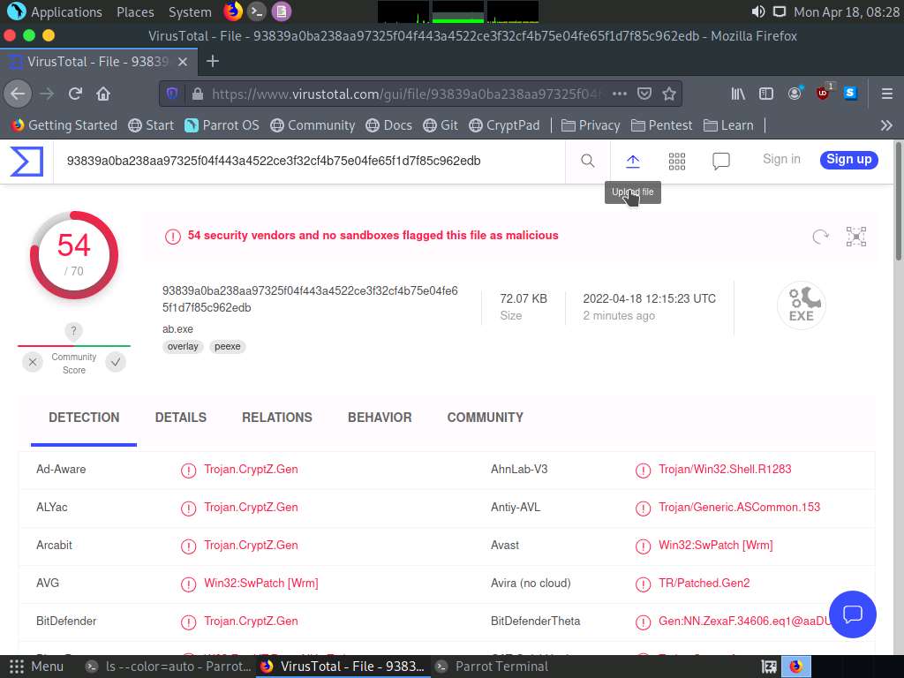Click the search magnifier icon

click(588, 161)
